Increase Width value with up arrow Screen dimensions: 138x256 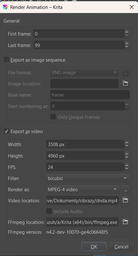127,142
